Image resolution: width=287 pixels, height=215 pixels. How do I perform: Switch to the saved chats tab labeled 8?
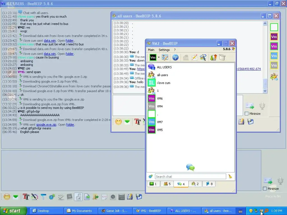(209, 184)
